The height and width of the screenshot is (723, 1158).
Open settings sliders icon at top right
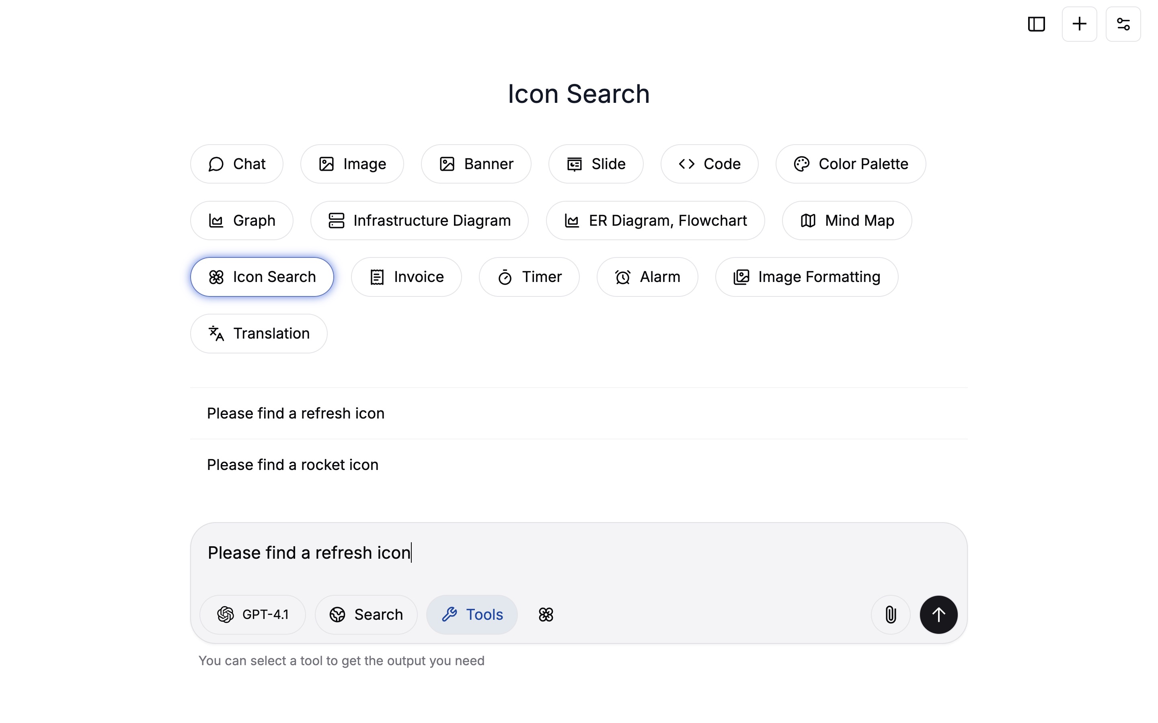[x=1123, y=24]
